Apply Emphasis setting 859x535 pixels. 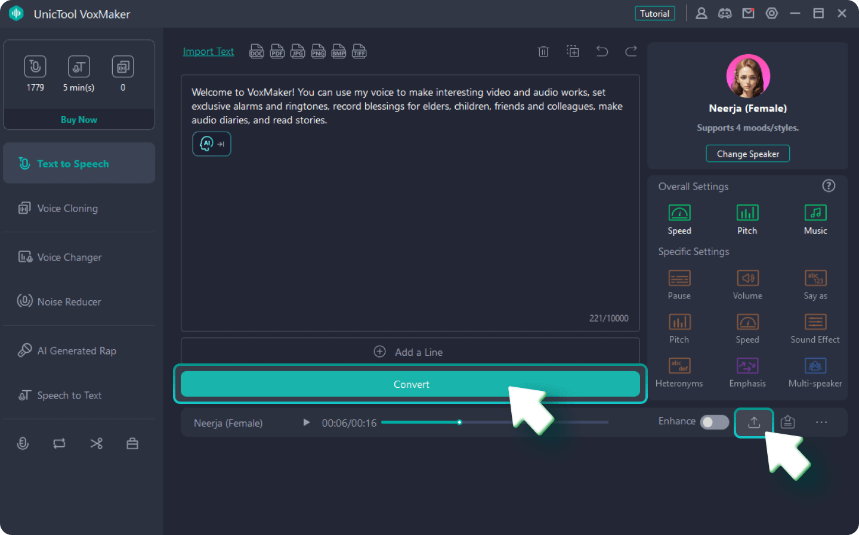747,373
